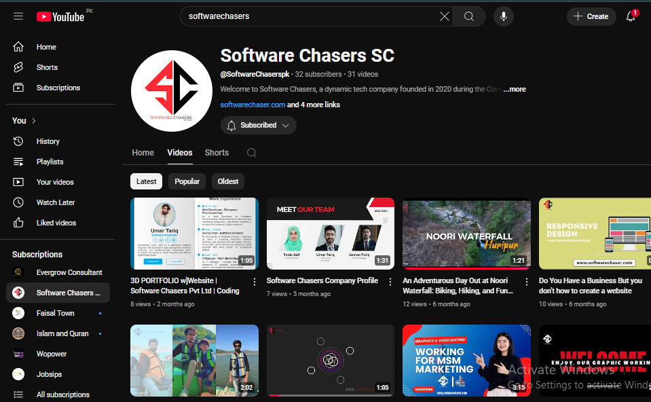Select the Latest filter chip
Screen dimensions: 651x402
point(147,181)
